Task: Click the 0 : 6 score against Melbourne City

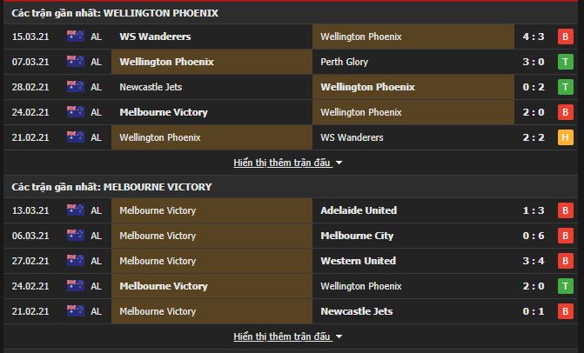Action: click(x=534, y=236)
